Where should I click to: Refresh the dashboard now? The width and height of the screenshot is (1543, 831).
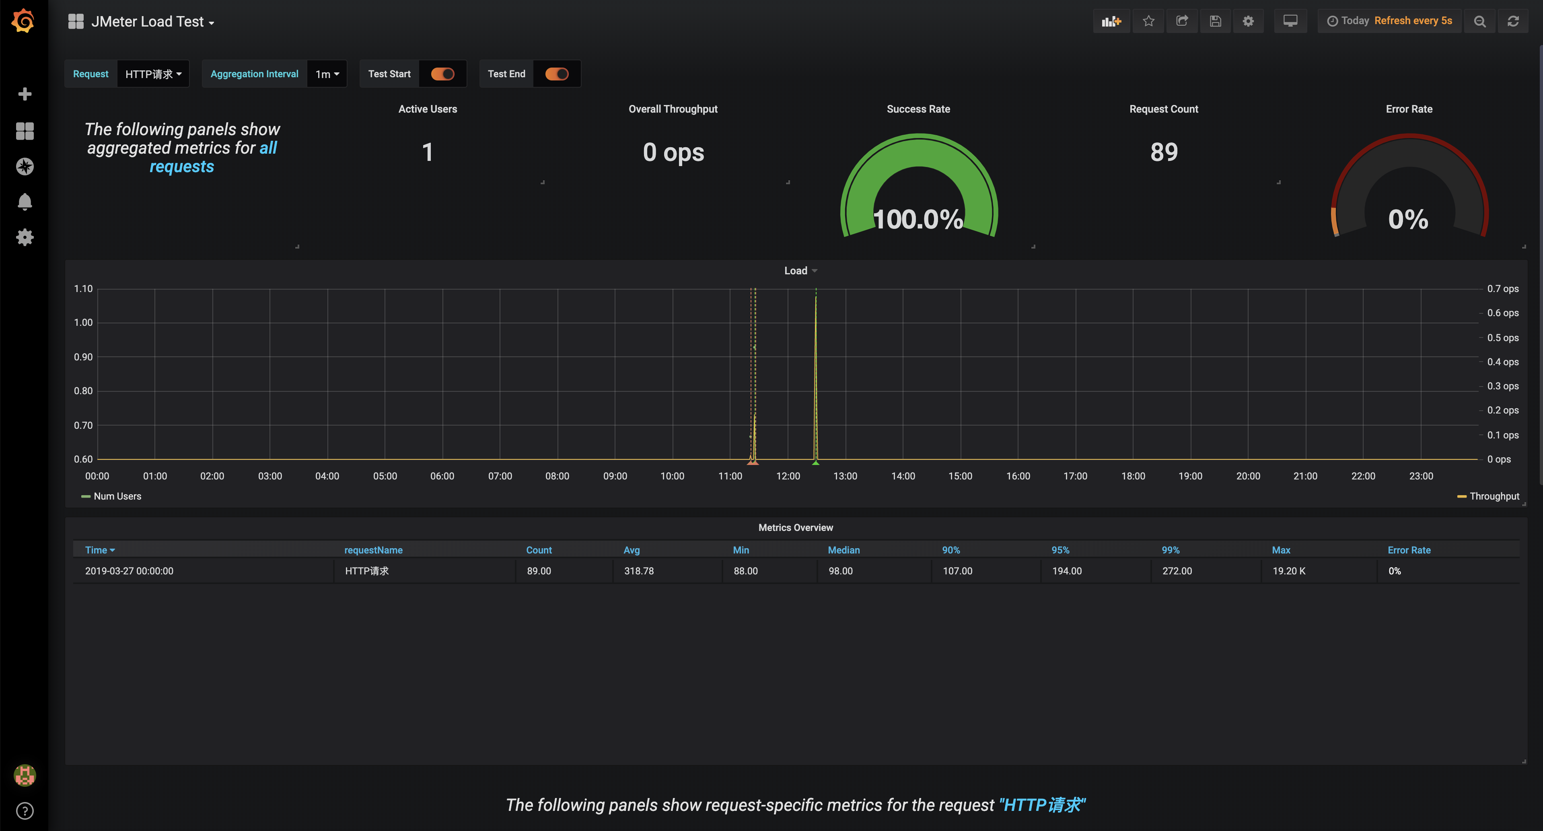pos(1513,22)
